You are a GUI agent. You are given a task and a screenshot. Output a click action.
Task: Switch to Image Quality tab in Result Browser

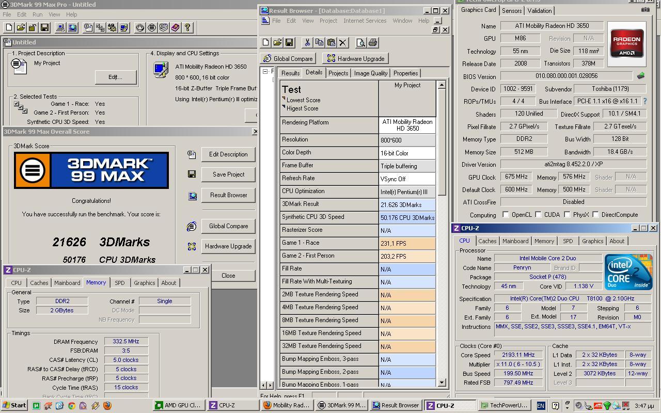(370, 73)
